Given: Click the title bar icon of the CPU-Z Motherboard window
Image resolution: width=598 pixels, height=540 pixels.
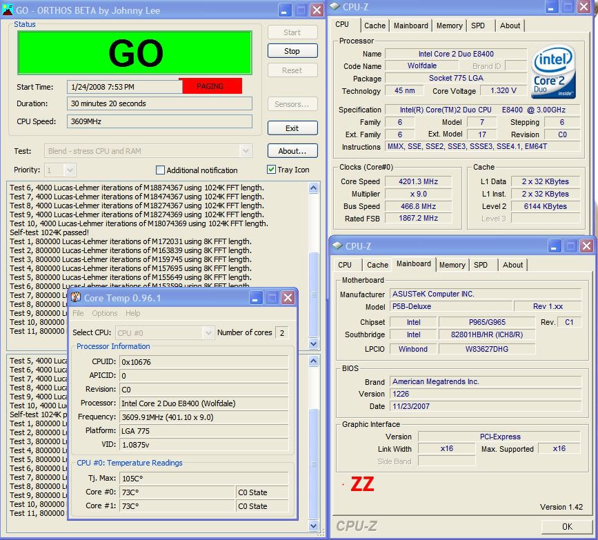Looking at the screenshot, I should 337,246.
